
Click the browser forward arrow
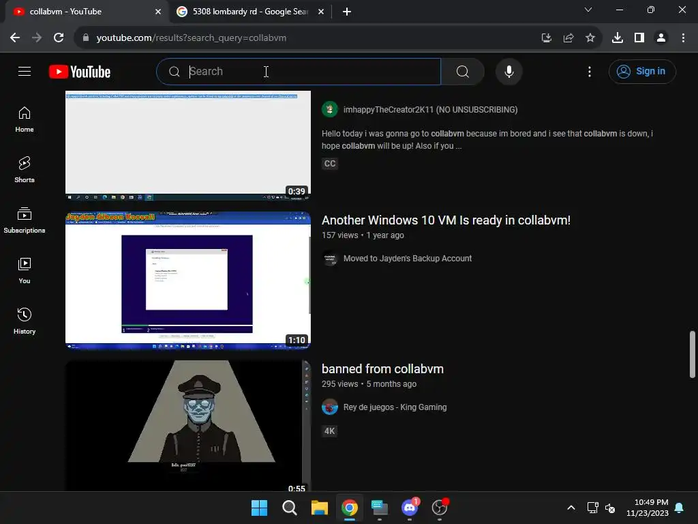coord(37,38)
